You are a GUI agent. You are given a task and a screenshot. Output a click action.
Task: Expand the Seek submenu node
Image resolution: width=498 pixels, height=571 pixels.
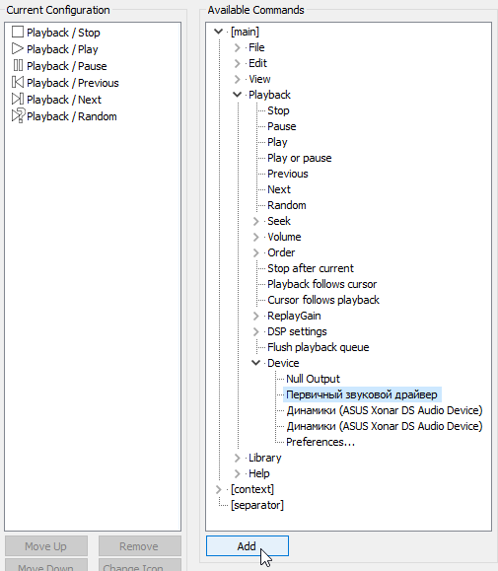coord(256,221)
